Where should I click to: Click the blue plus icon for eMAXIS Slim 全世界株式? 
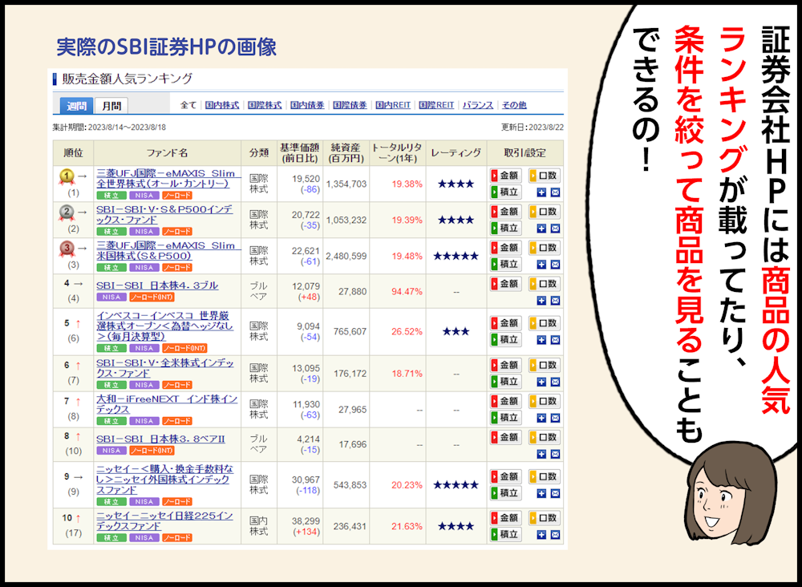541,192
